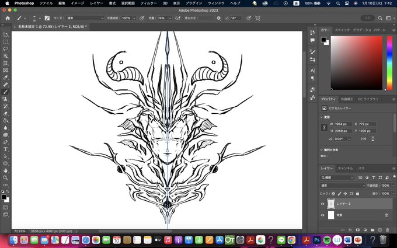Screen dimensions: 397x248
Task: Add a layer mask
Action: click(358, 230)
